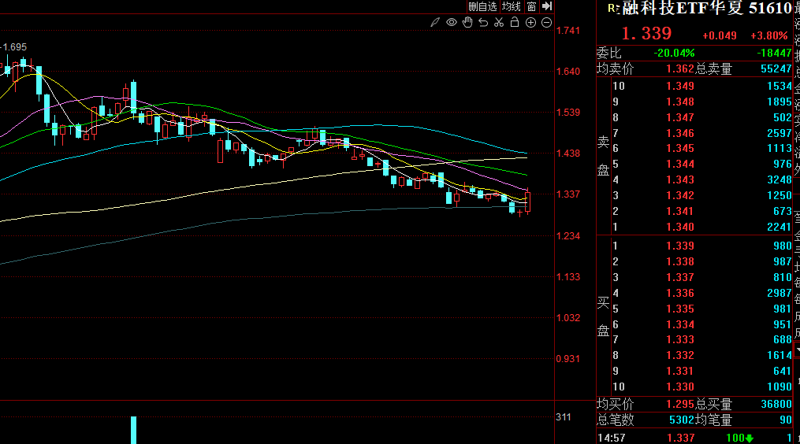The height and width of the screenshot is (444, 800).
Task: Toggle the eye visibility icon
Action: click(452, 23)
